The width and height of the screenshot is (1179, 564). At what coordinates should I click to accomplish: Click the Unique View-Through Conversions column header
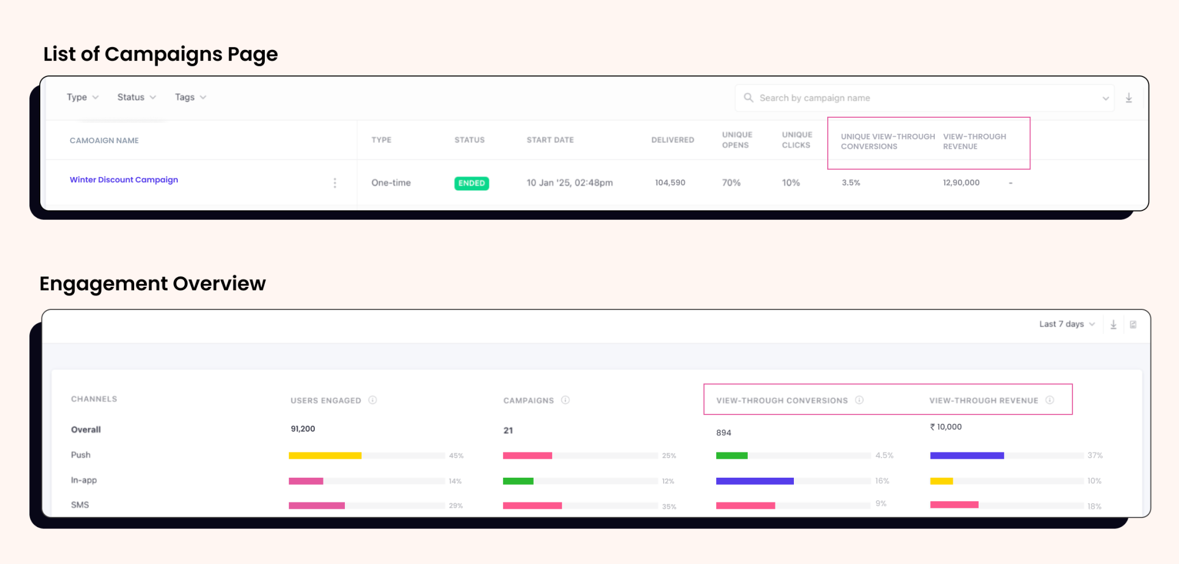pos(887,141)
